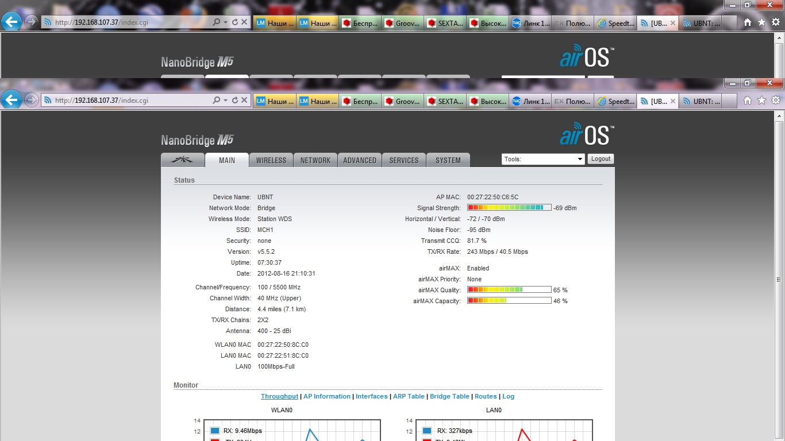The width and height of the screenshot is (785, 441).
Task: Open the gear Tools menu in the background browser window
Action: pos(776,22)
